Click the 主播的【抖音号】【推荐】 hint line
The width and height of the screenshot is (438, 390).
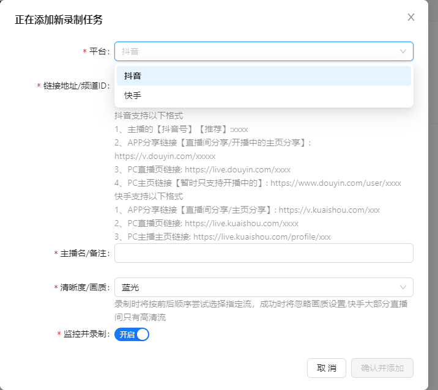tap(181, 129)
